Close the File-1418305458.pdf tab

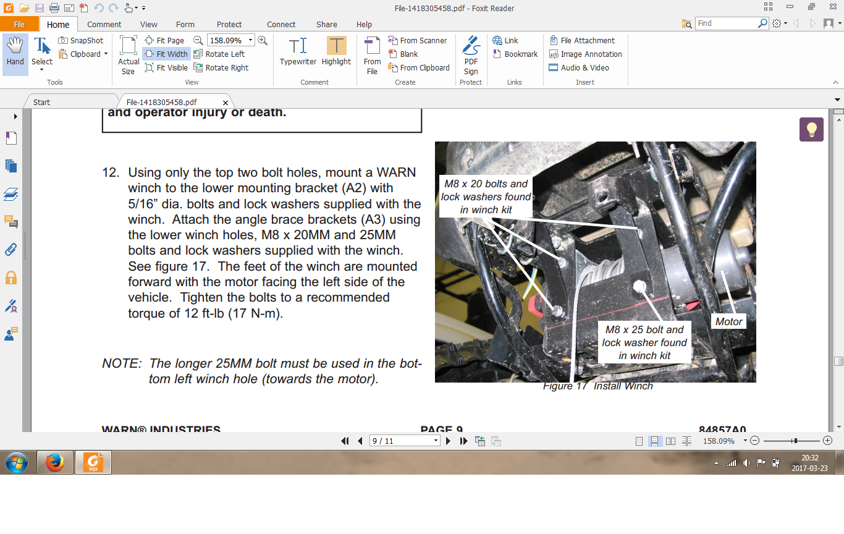225,103
